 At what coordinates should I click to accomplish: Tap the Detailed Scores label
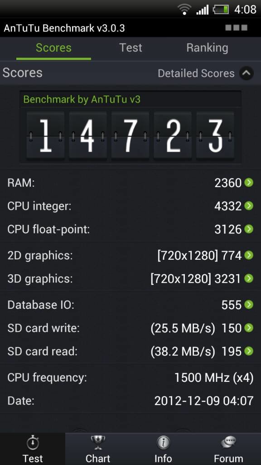[196, 73]
